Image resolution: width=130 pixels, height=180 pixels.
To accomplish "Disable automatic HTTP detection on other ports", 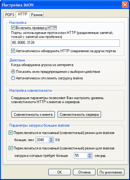I will (13, 51).
